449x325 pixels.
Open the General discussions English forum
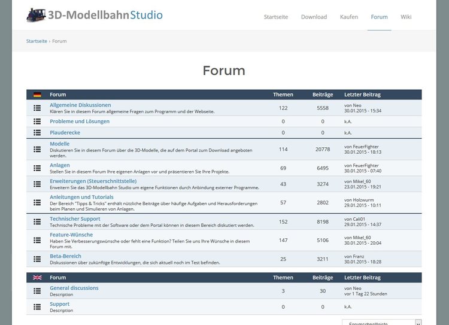click(74, 288)
